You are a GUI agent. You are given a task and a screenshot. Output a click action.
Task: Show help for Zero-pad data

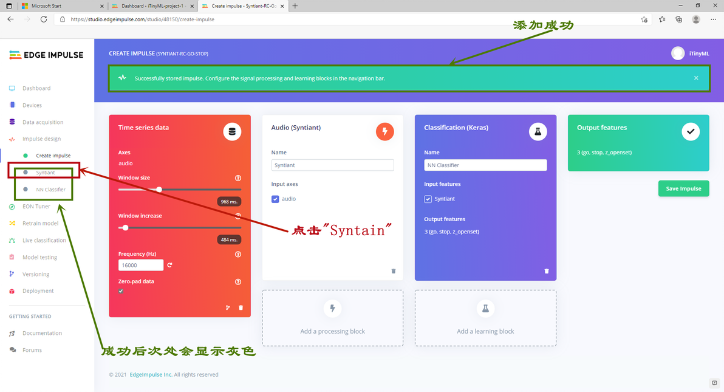click(x=238, y=282)
